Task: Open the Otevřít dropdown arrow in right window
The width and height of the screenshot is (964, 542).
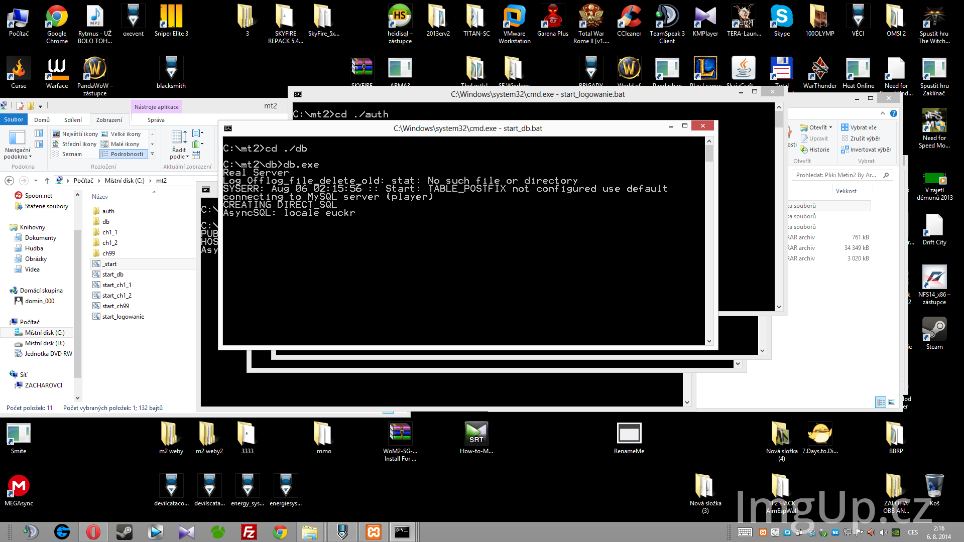Action: pyautogui.click(x=830, y=127)
